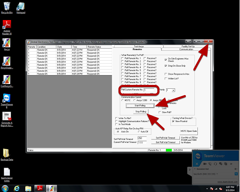This screenshot has width=240, height=192.
Task: Click the Stop Polling button
Action: coord(141,111)
